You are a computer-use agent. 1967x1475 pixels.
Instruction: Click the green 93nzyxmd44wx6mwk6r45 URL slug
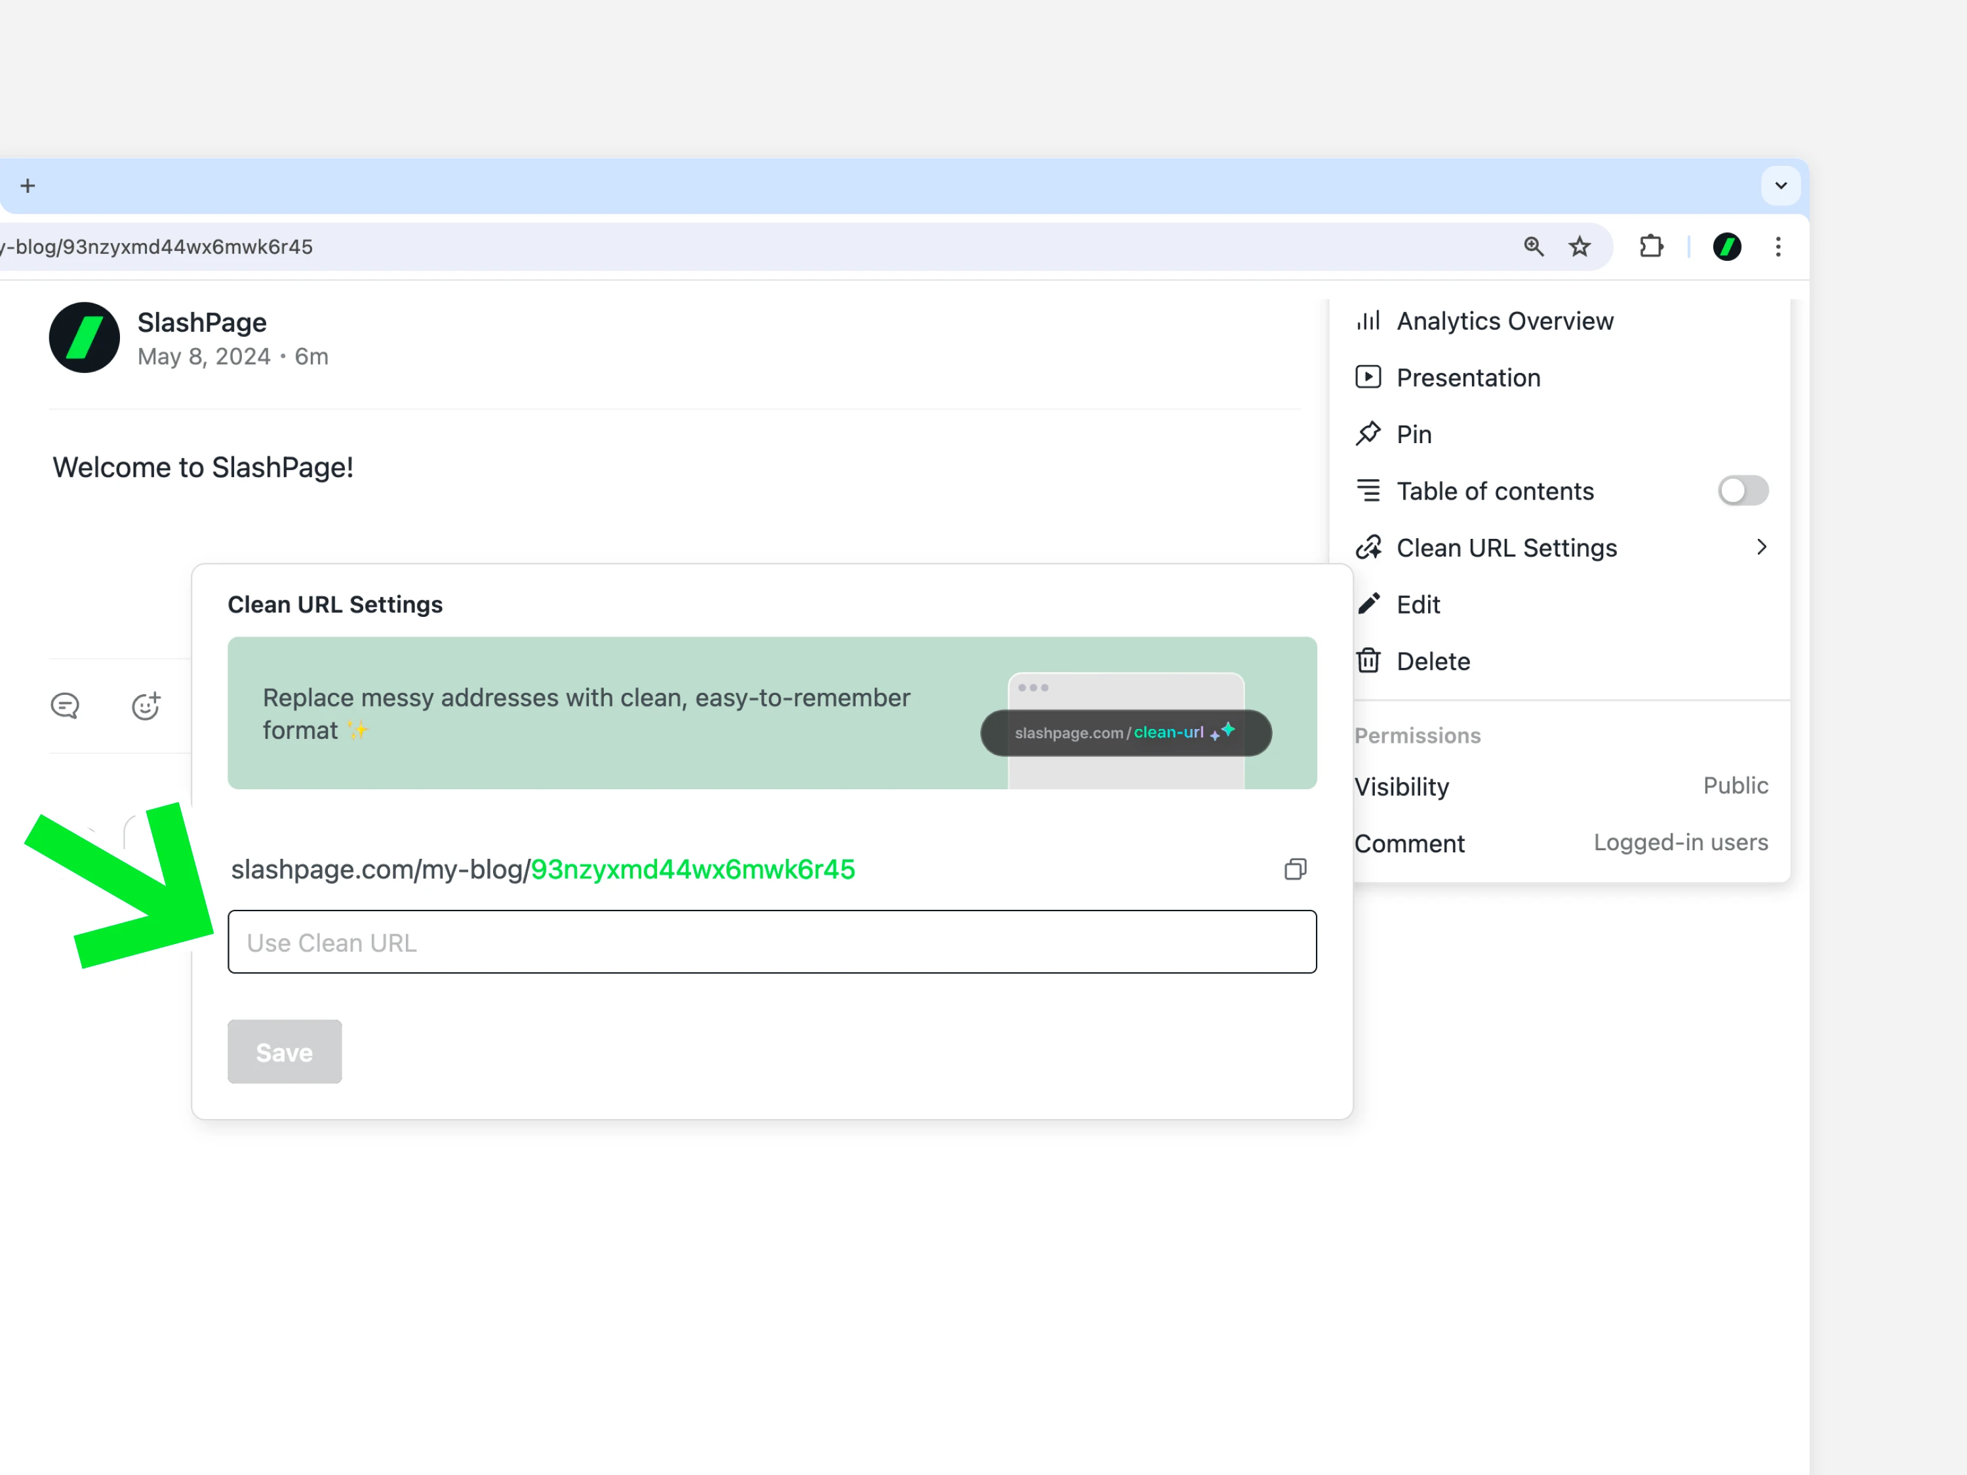pyautogui.click(x=693, y=869)
